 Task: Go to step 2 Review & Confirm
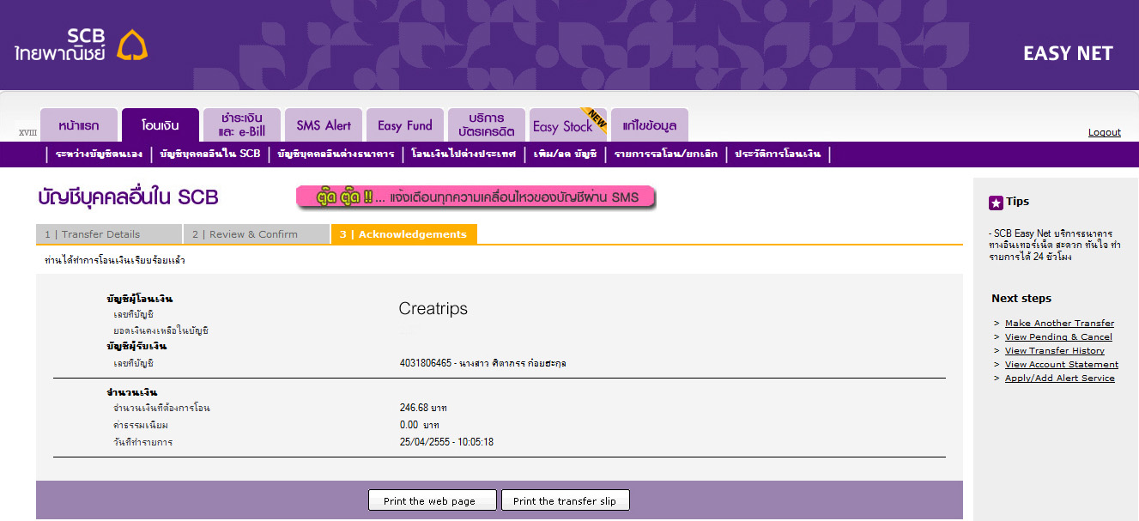257,234
